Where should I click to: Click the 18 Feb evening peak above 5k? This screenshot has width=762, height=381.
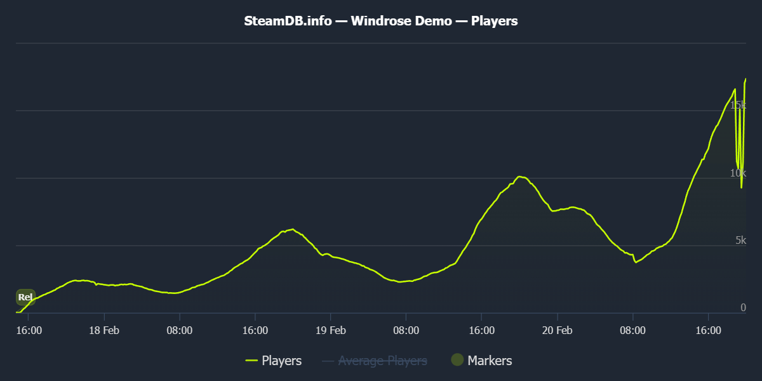click(x=291, y=229)
